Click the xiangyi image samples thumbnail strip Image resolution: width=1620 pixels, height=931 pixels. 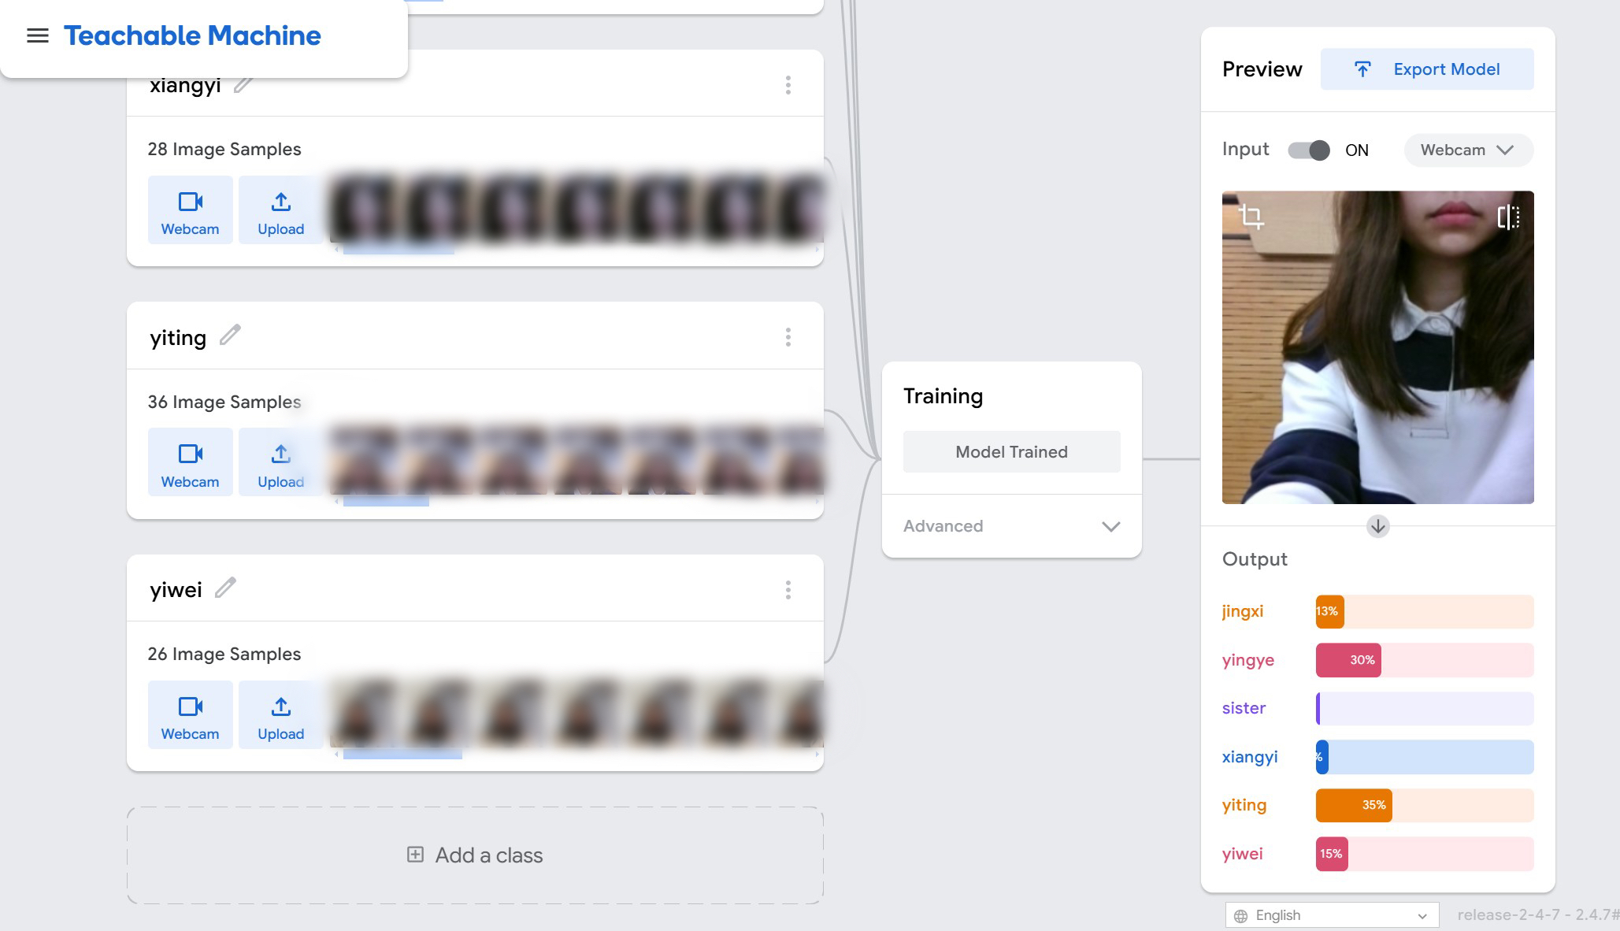pyautogui.click(x=575, y=209)
